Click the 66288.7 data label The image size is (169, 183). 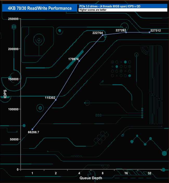click(x=34, y=132)
